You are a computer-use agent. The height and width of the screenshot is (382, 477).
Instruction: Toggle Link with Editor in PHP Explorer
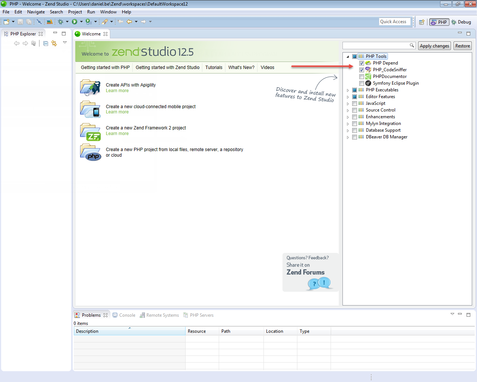coord(54,43)
